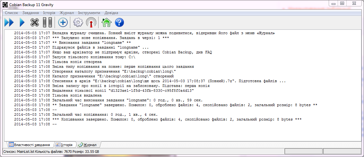Pause the backup using the pause icon
Image resolution: width=364 pixels, height=157 pixels.
(x=47, y=22)
